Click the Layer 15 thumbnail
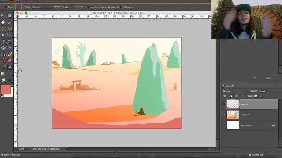 click(x=233, y=104)
